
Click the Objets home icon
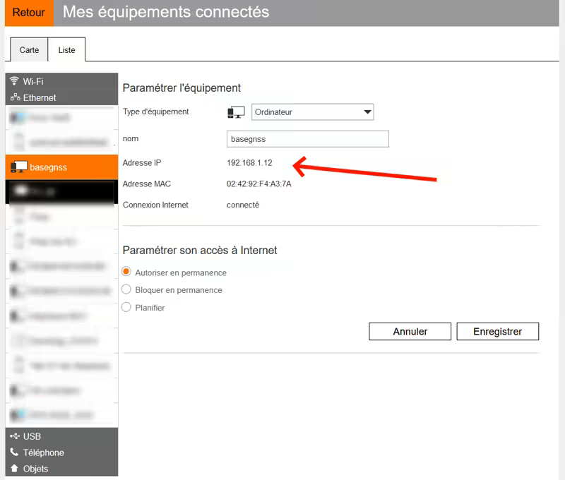click(14, 469)
